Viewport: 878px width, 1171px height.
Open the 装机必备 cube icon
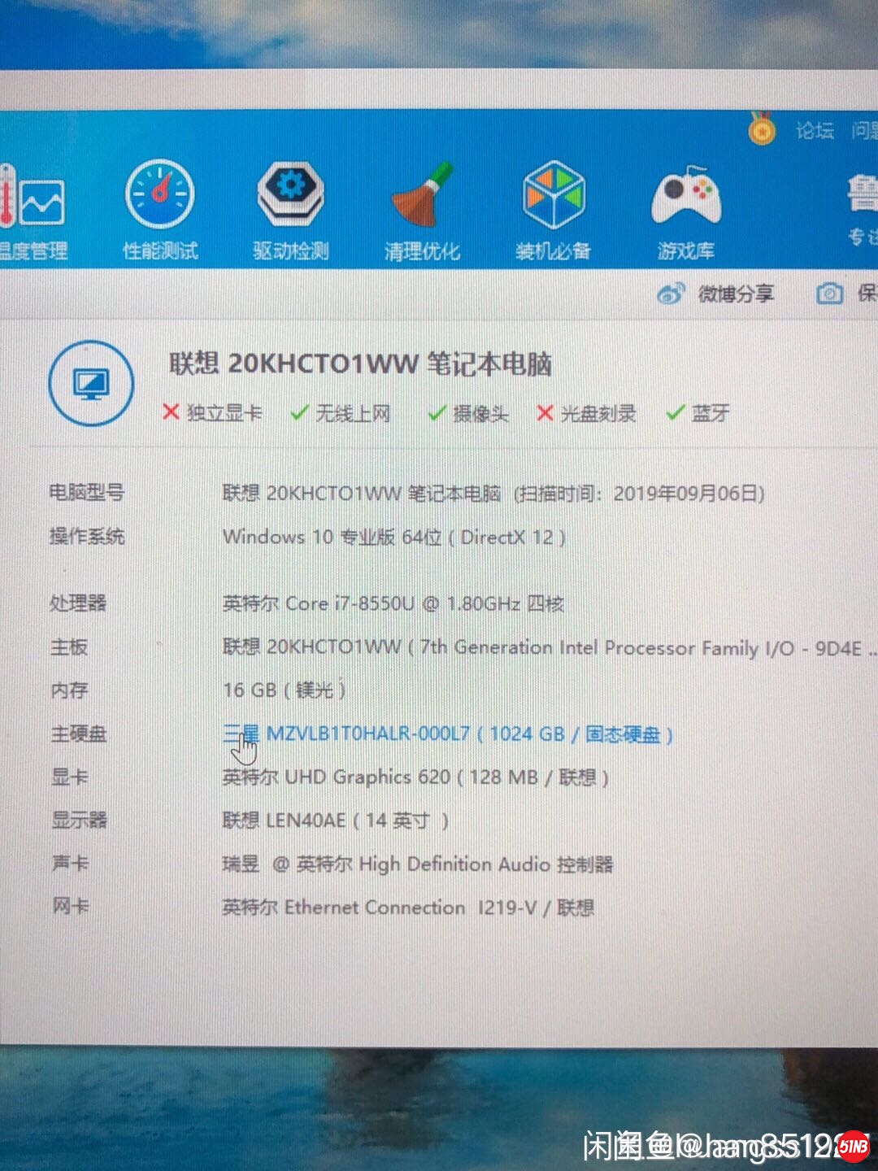553,197
